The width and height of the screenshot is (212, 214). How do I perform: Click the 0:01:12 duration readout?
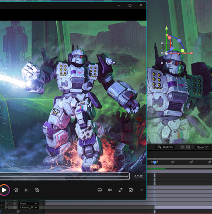(x=139, y=177)
